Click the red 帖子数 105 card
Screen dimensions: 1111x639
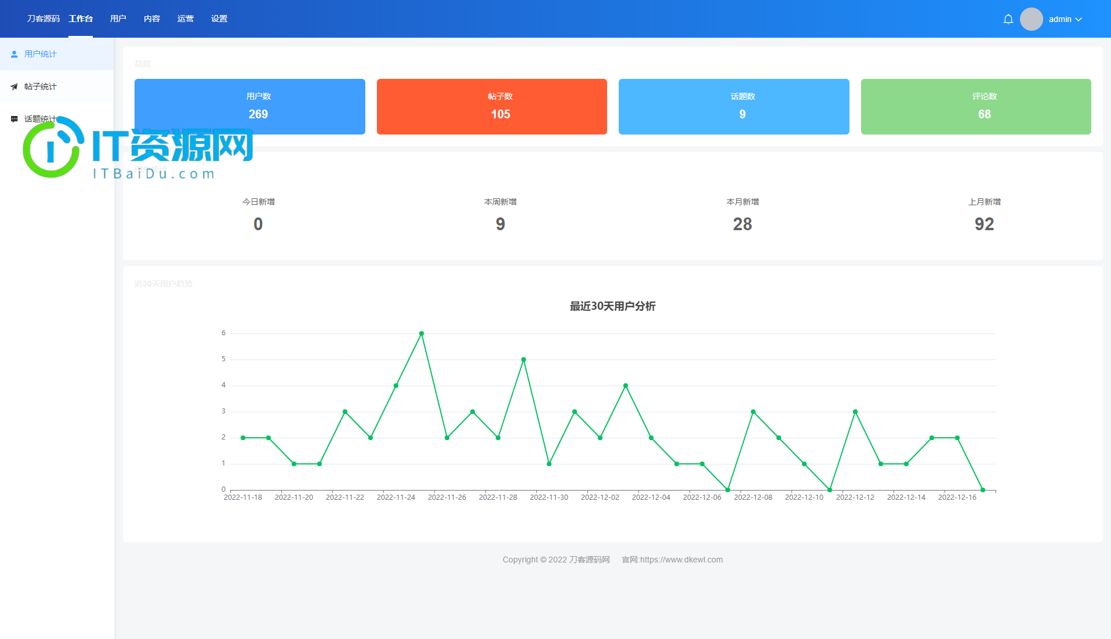click(x=492, y=107)
